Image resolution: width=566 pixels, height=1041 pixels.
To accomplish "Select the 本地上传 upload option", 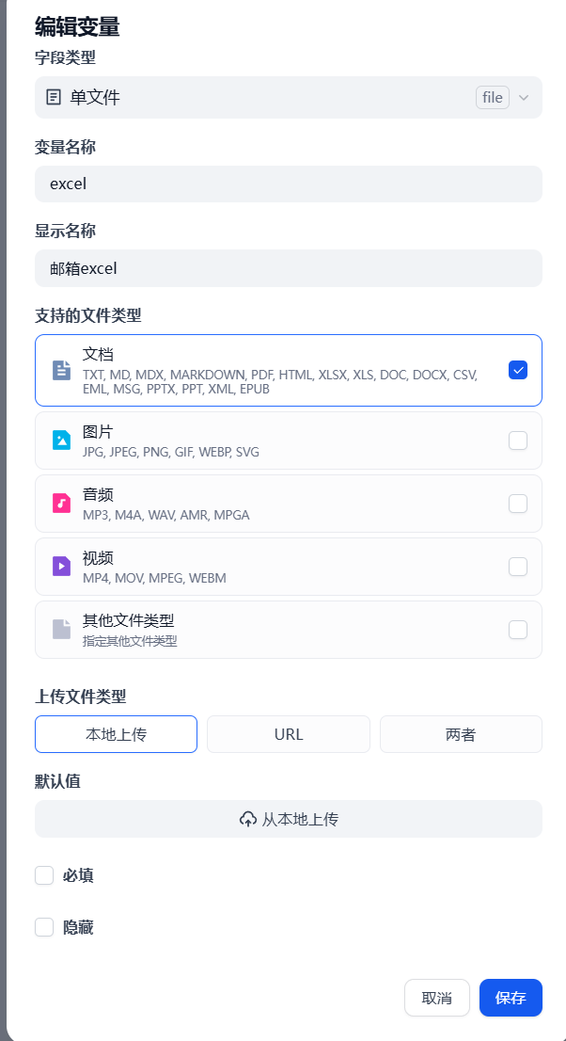I will [x=116, y=734].
